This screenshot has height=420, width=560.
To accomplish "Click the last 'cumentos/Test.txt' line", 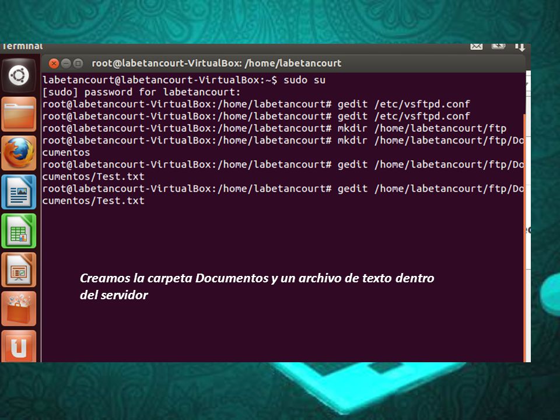I will (x=93, y=201).
